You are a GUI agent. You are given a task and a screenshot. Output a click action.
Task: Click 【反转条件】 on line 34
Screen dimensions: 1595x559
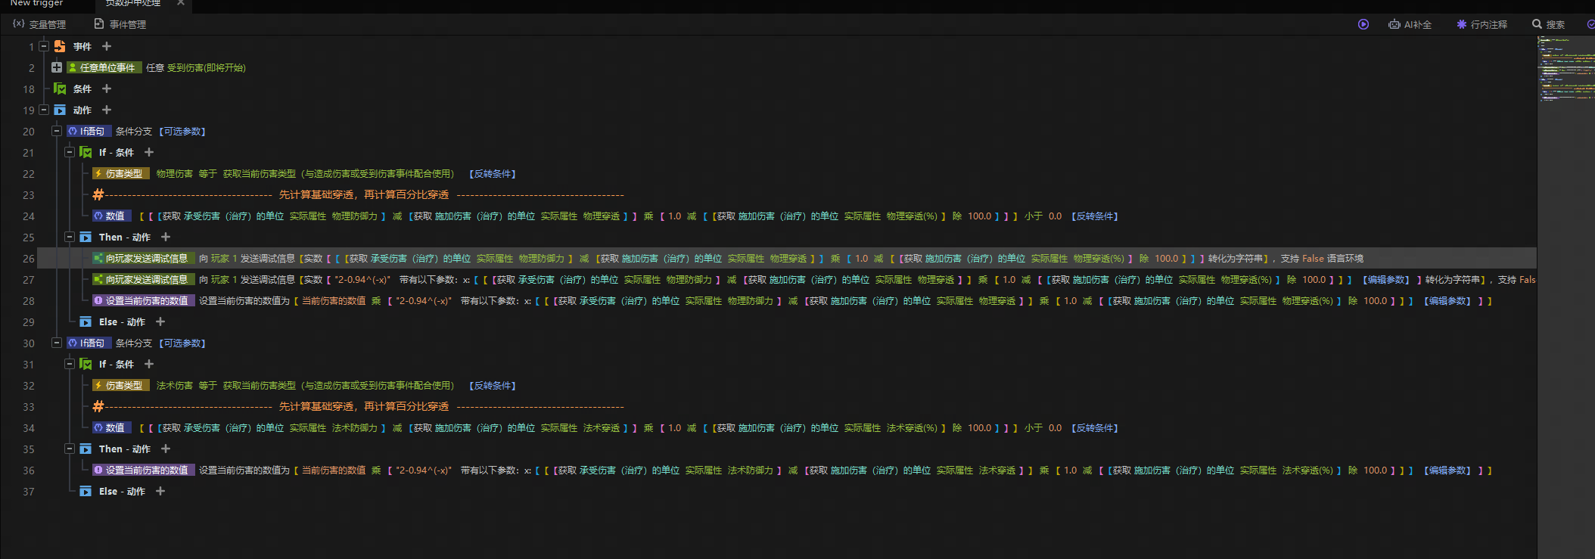1095,427
